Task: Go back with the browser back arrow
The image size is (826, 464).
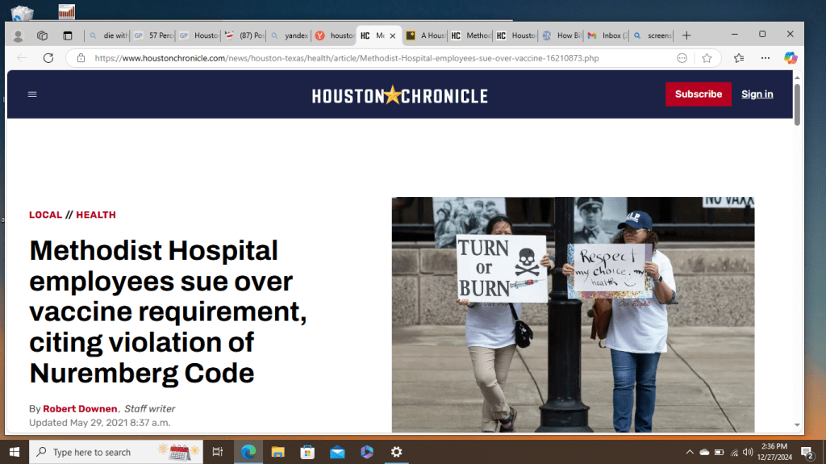Action: 22,58
